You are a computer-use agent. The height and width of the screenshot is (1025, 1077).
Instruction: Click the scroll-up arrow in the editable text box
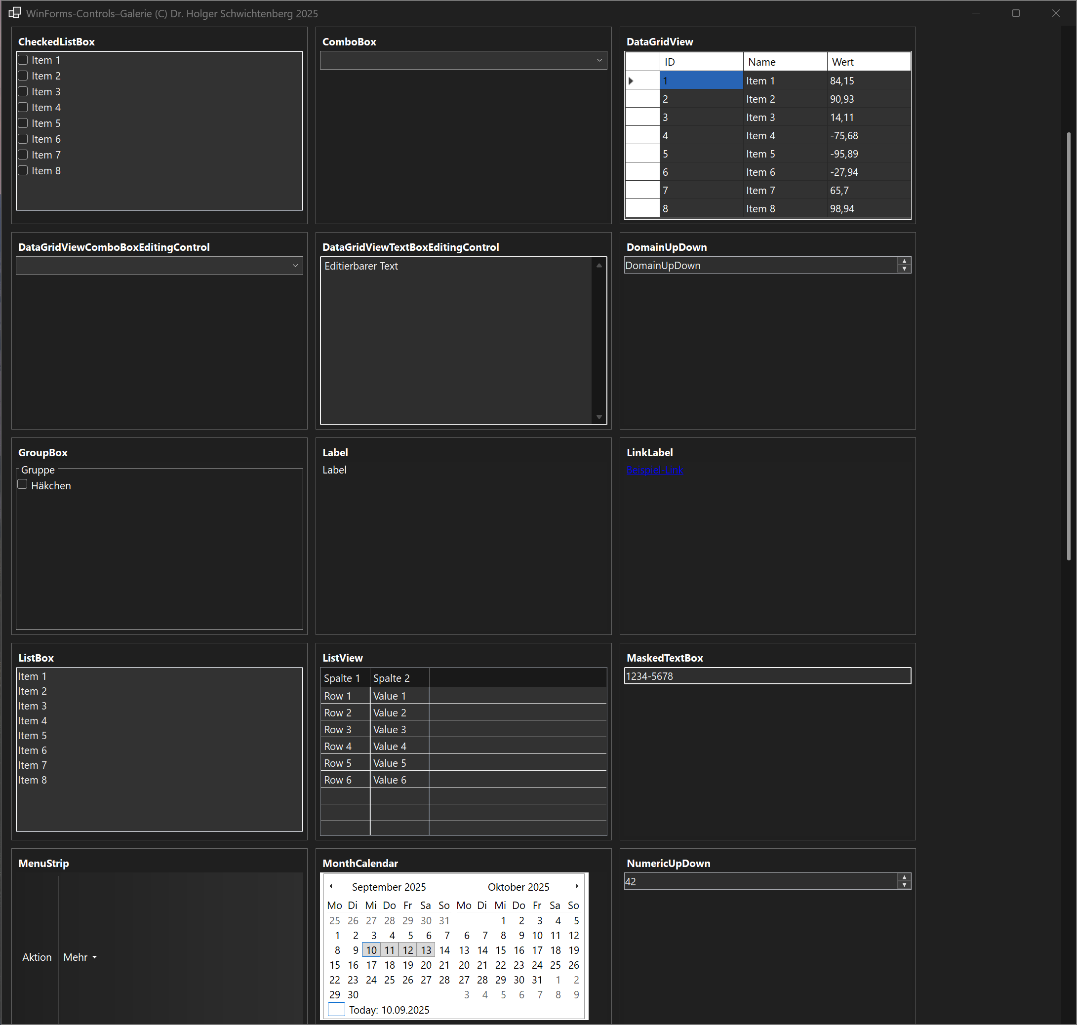[x=599, y=266]
